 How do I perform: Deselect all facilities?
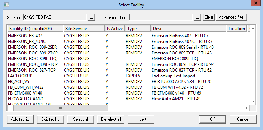pos(111,119)
